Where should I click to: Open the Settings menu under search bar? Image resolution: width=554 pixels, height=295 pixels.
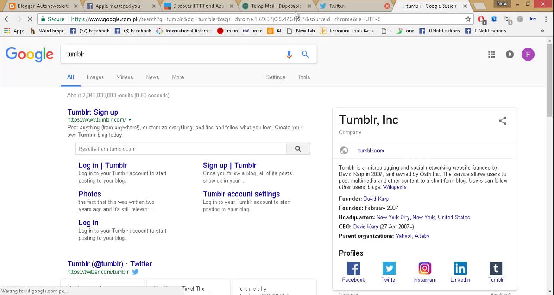[275, 77]
